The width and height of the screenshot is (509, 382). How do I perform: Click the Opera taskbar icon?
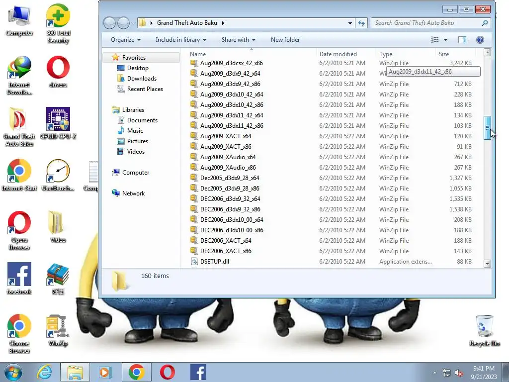coord(167,372)
